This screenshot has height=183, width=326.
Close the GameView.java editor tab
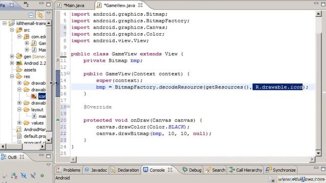[141, 5]
